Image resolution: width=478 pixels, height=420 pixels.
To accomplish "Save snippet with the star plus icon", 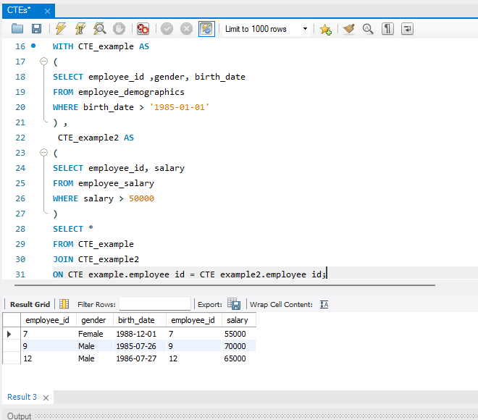I will point(325,29).
